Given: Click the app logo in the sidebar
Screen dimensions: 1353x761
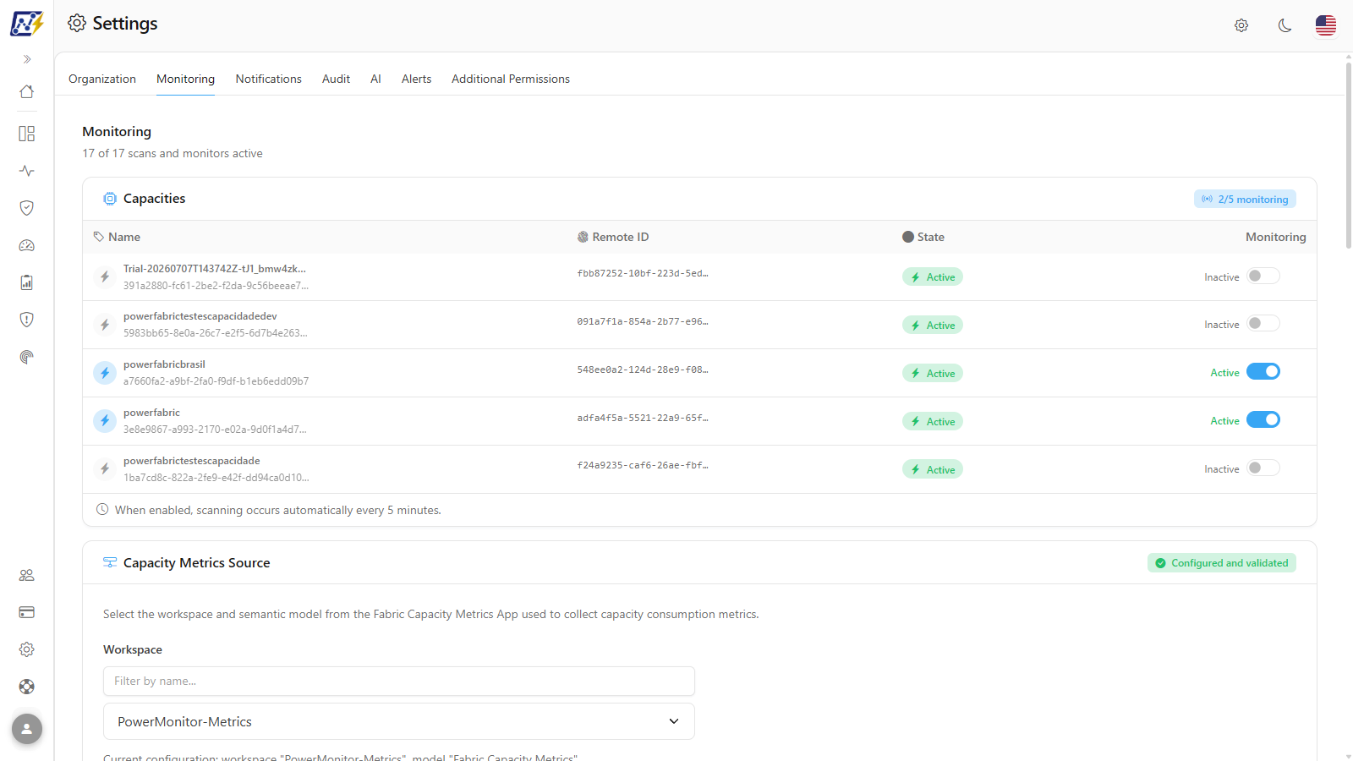Looking at the screenshot, I should [x=27, y=24].
